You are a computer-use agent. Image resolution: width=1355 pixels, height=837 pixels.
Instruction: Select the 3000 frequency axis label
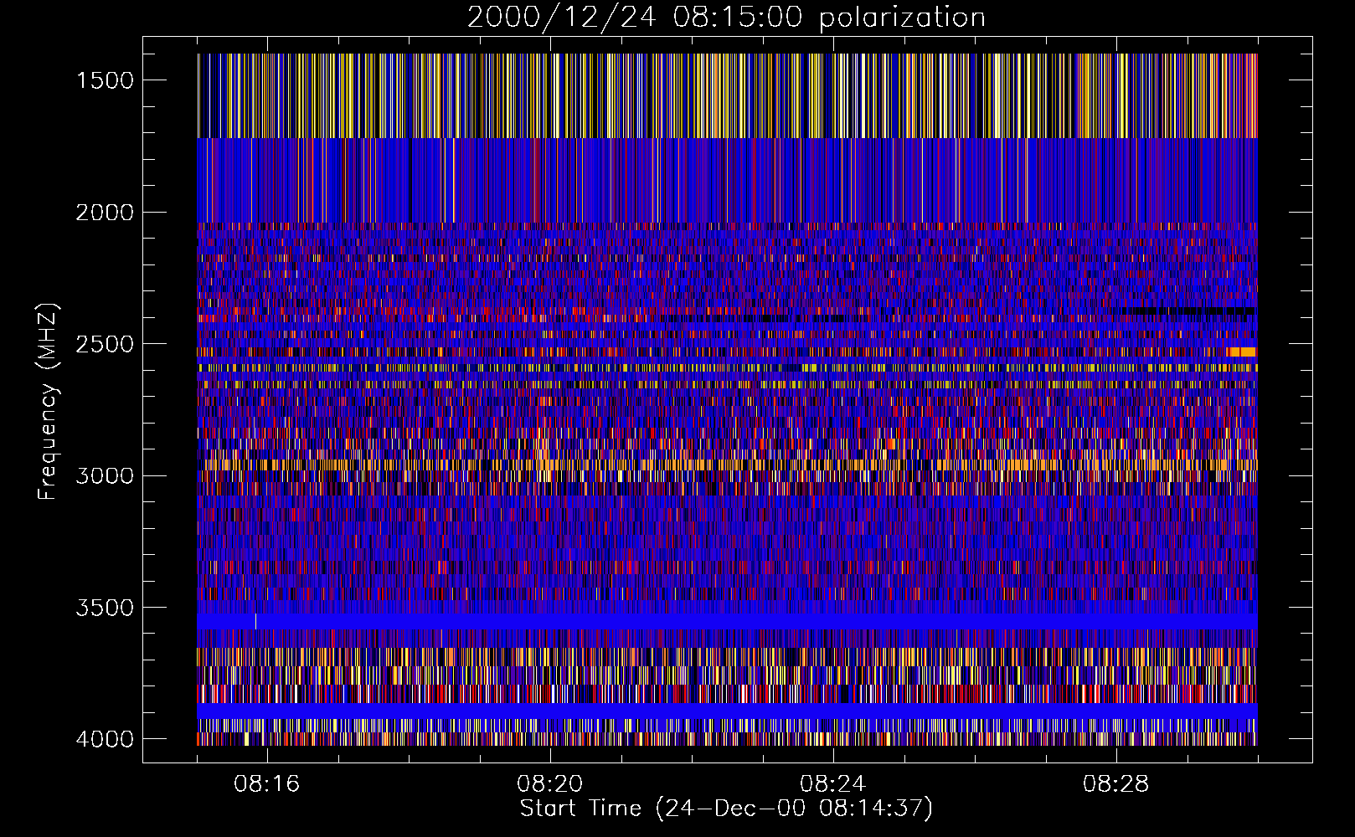click(105, 476)
